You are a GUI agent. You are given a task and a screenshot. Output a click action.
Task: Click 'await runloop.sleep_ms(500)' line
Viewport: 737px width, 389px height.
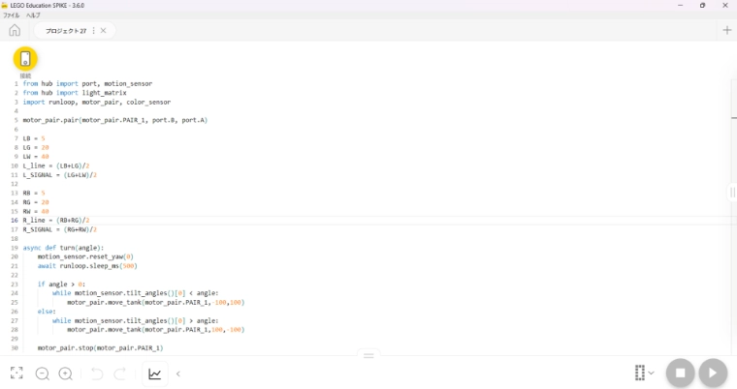click(x=87, y=265)
